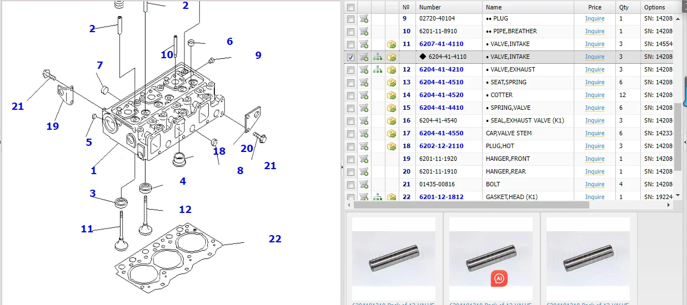The width and height of the screenshot is (687, 305).
Task: Open third valve product thumbnail
Action: (588, 259)
